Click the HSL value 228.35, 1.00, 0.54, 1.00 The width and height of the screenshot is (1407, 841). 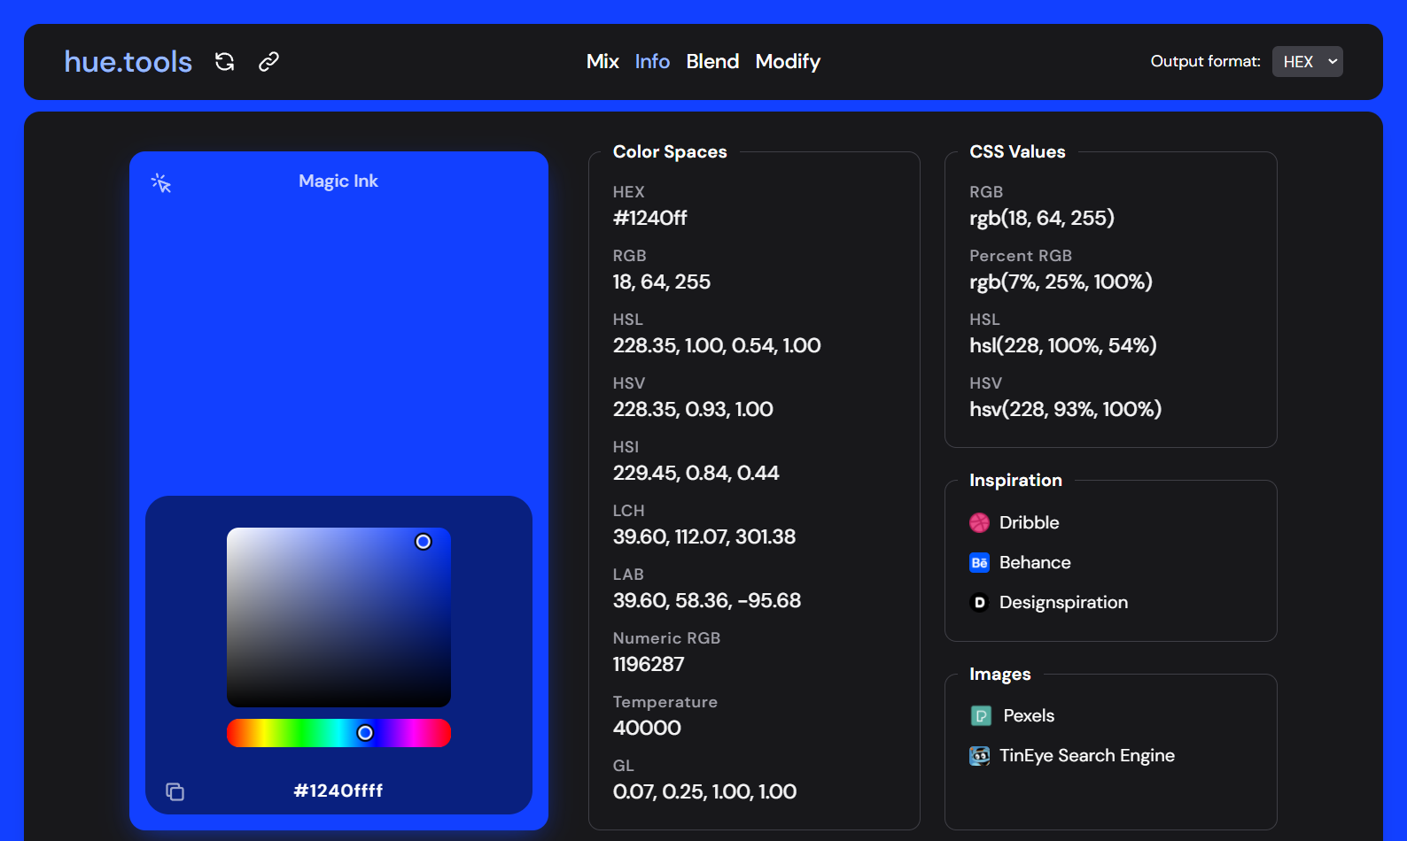(717, 345)
